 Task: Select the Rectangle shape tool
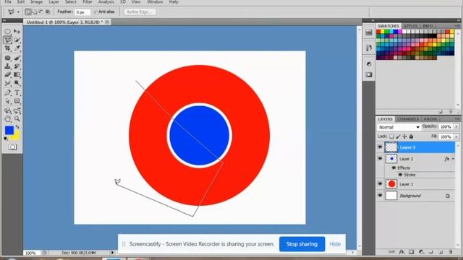17,101
